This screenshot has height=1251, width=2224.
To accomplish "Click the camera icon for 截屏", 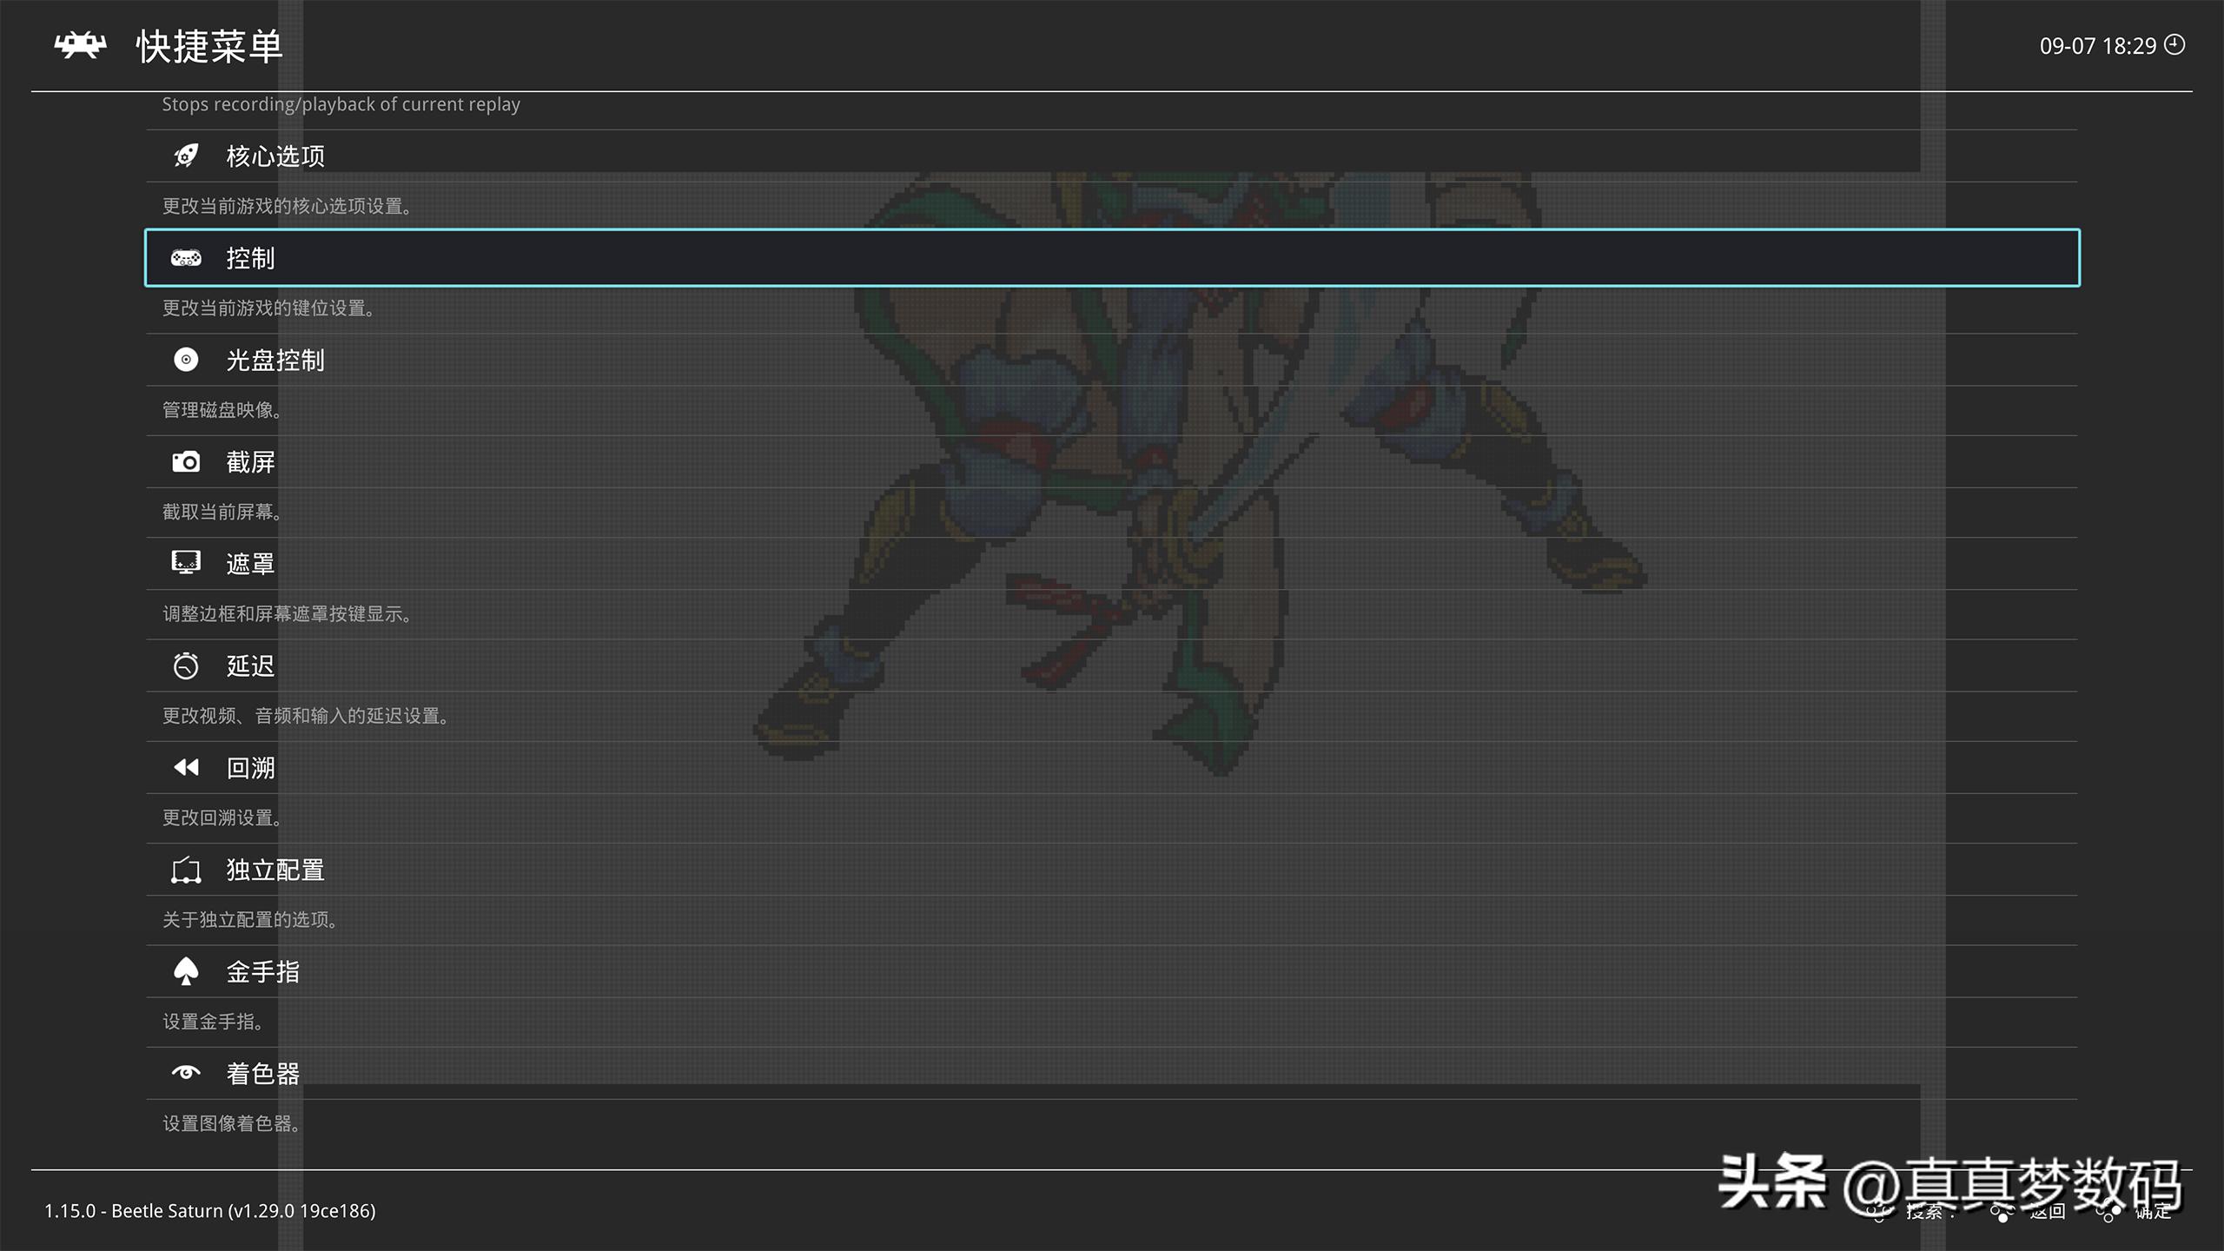I will [186, 462].
